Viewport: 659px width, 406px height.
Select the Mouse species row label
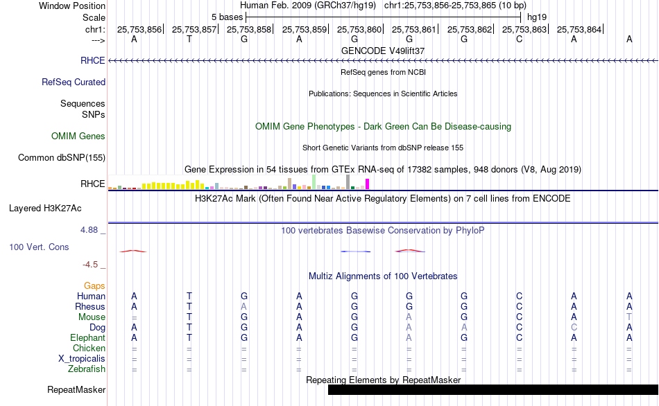[92, 317]
